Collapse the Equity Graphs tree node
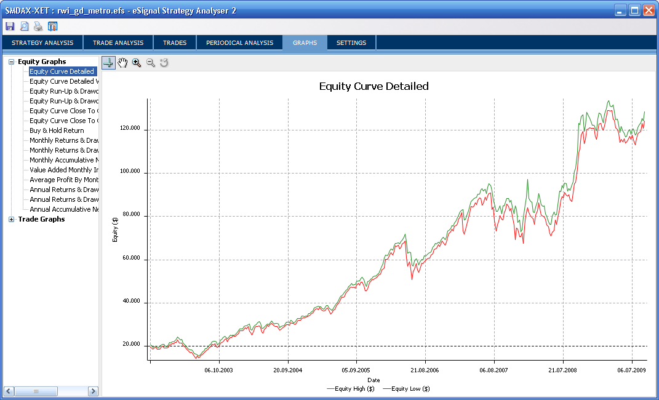Screen dimensions: 659x400 (x=11, y=62)
